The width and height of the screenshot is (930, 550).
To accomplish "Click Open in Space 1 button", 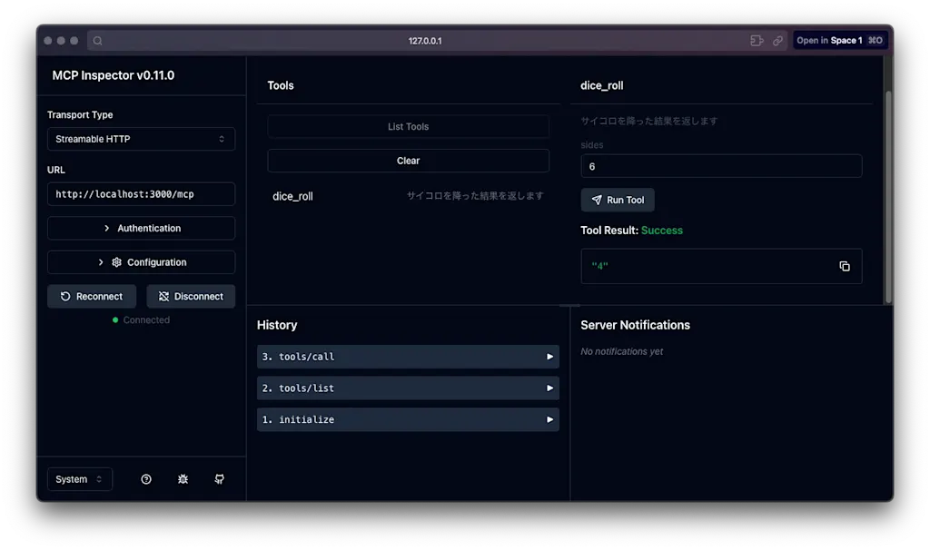I will [x=839, y=40].
